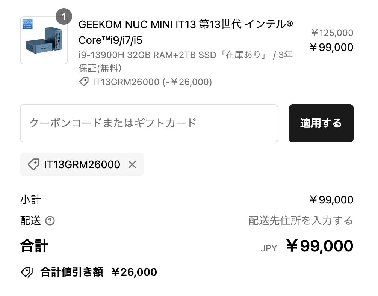
Task: Click the bold ¥99,000 total amount
Action: [x=319, y=246]
